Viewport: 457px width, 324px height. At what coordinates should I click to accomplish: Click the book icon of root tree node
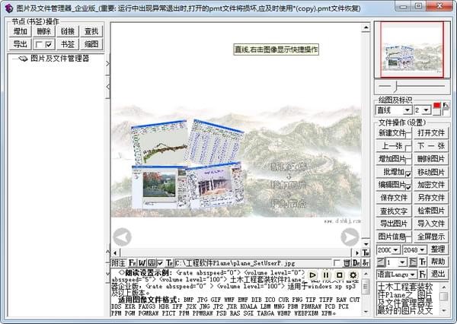tap(23, 59)
